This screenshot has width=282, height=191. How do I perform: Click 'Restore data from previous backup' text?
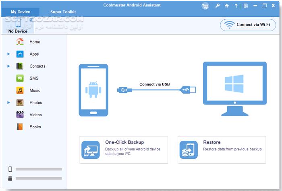232,149
